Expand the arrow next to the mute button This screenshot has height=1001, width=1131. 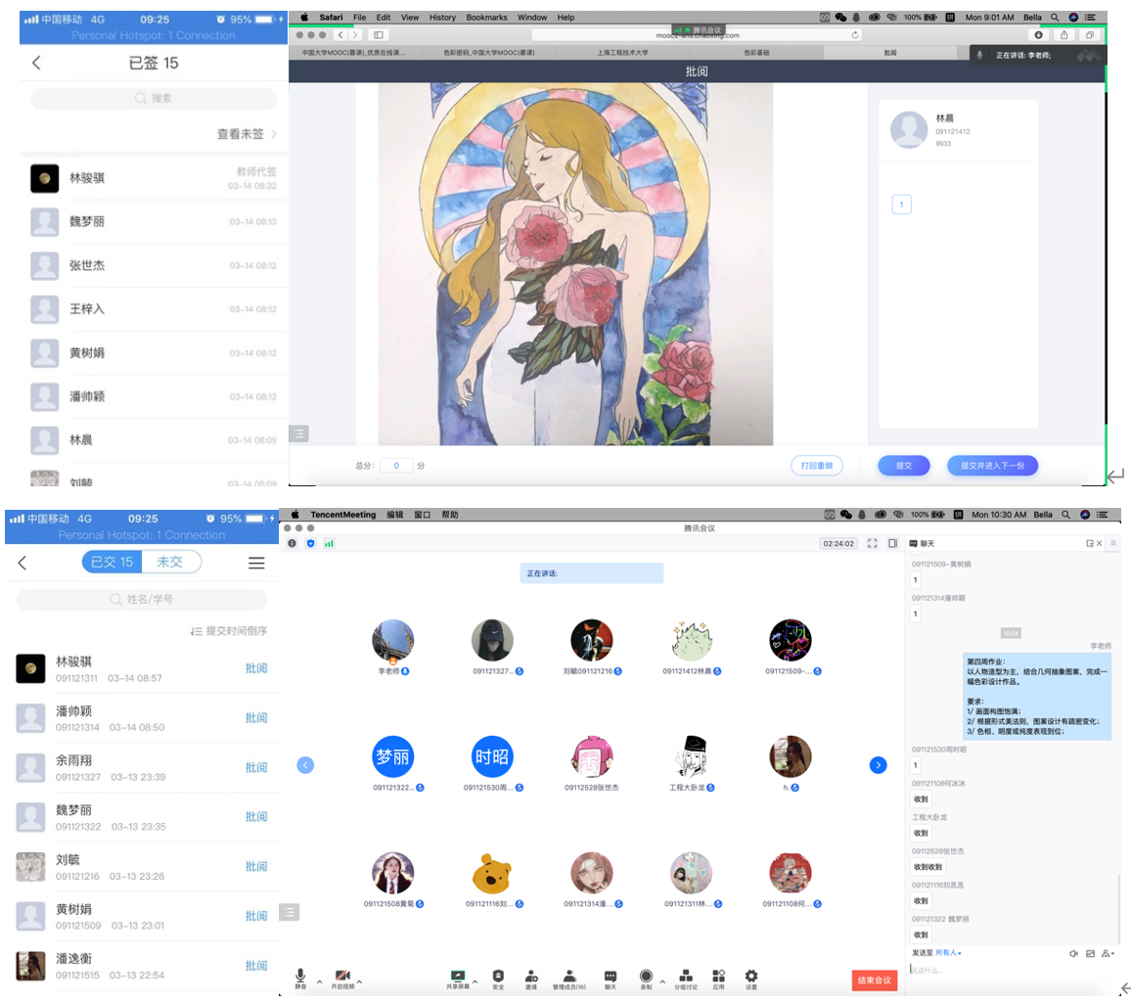pyautogui.click(x=317, y=981)
